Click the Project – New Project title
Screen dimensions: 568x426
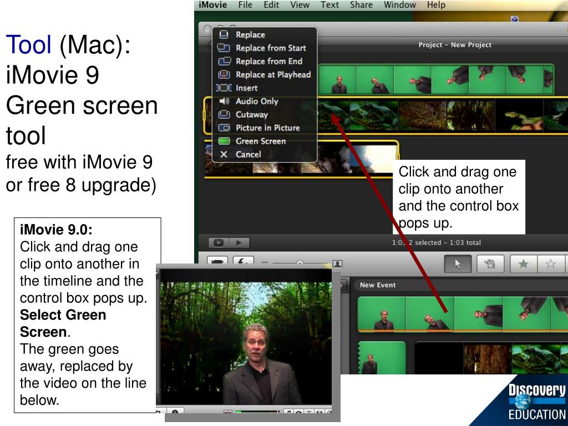pyautogui.click(x=455, y=45)
